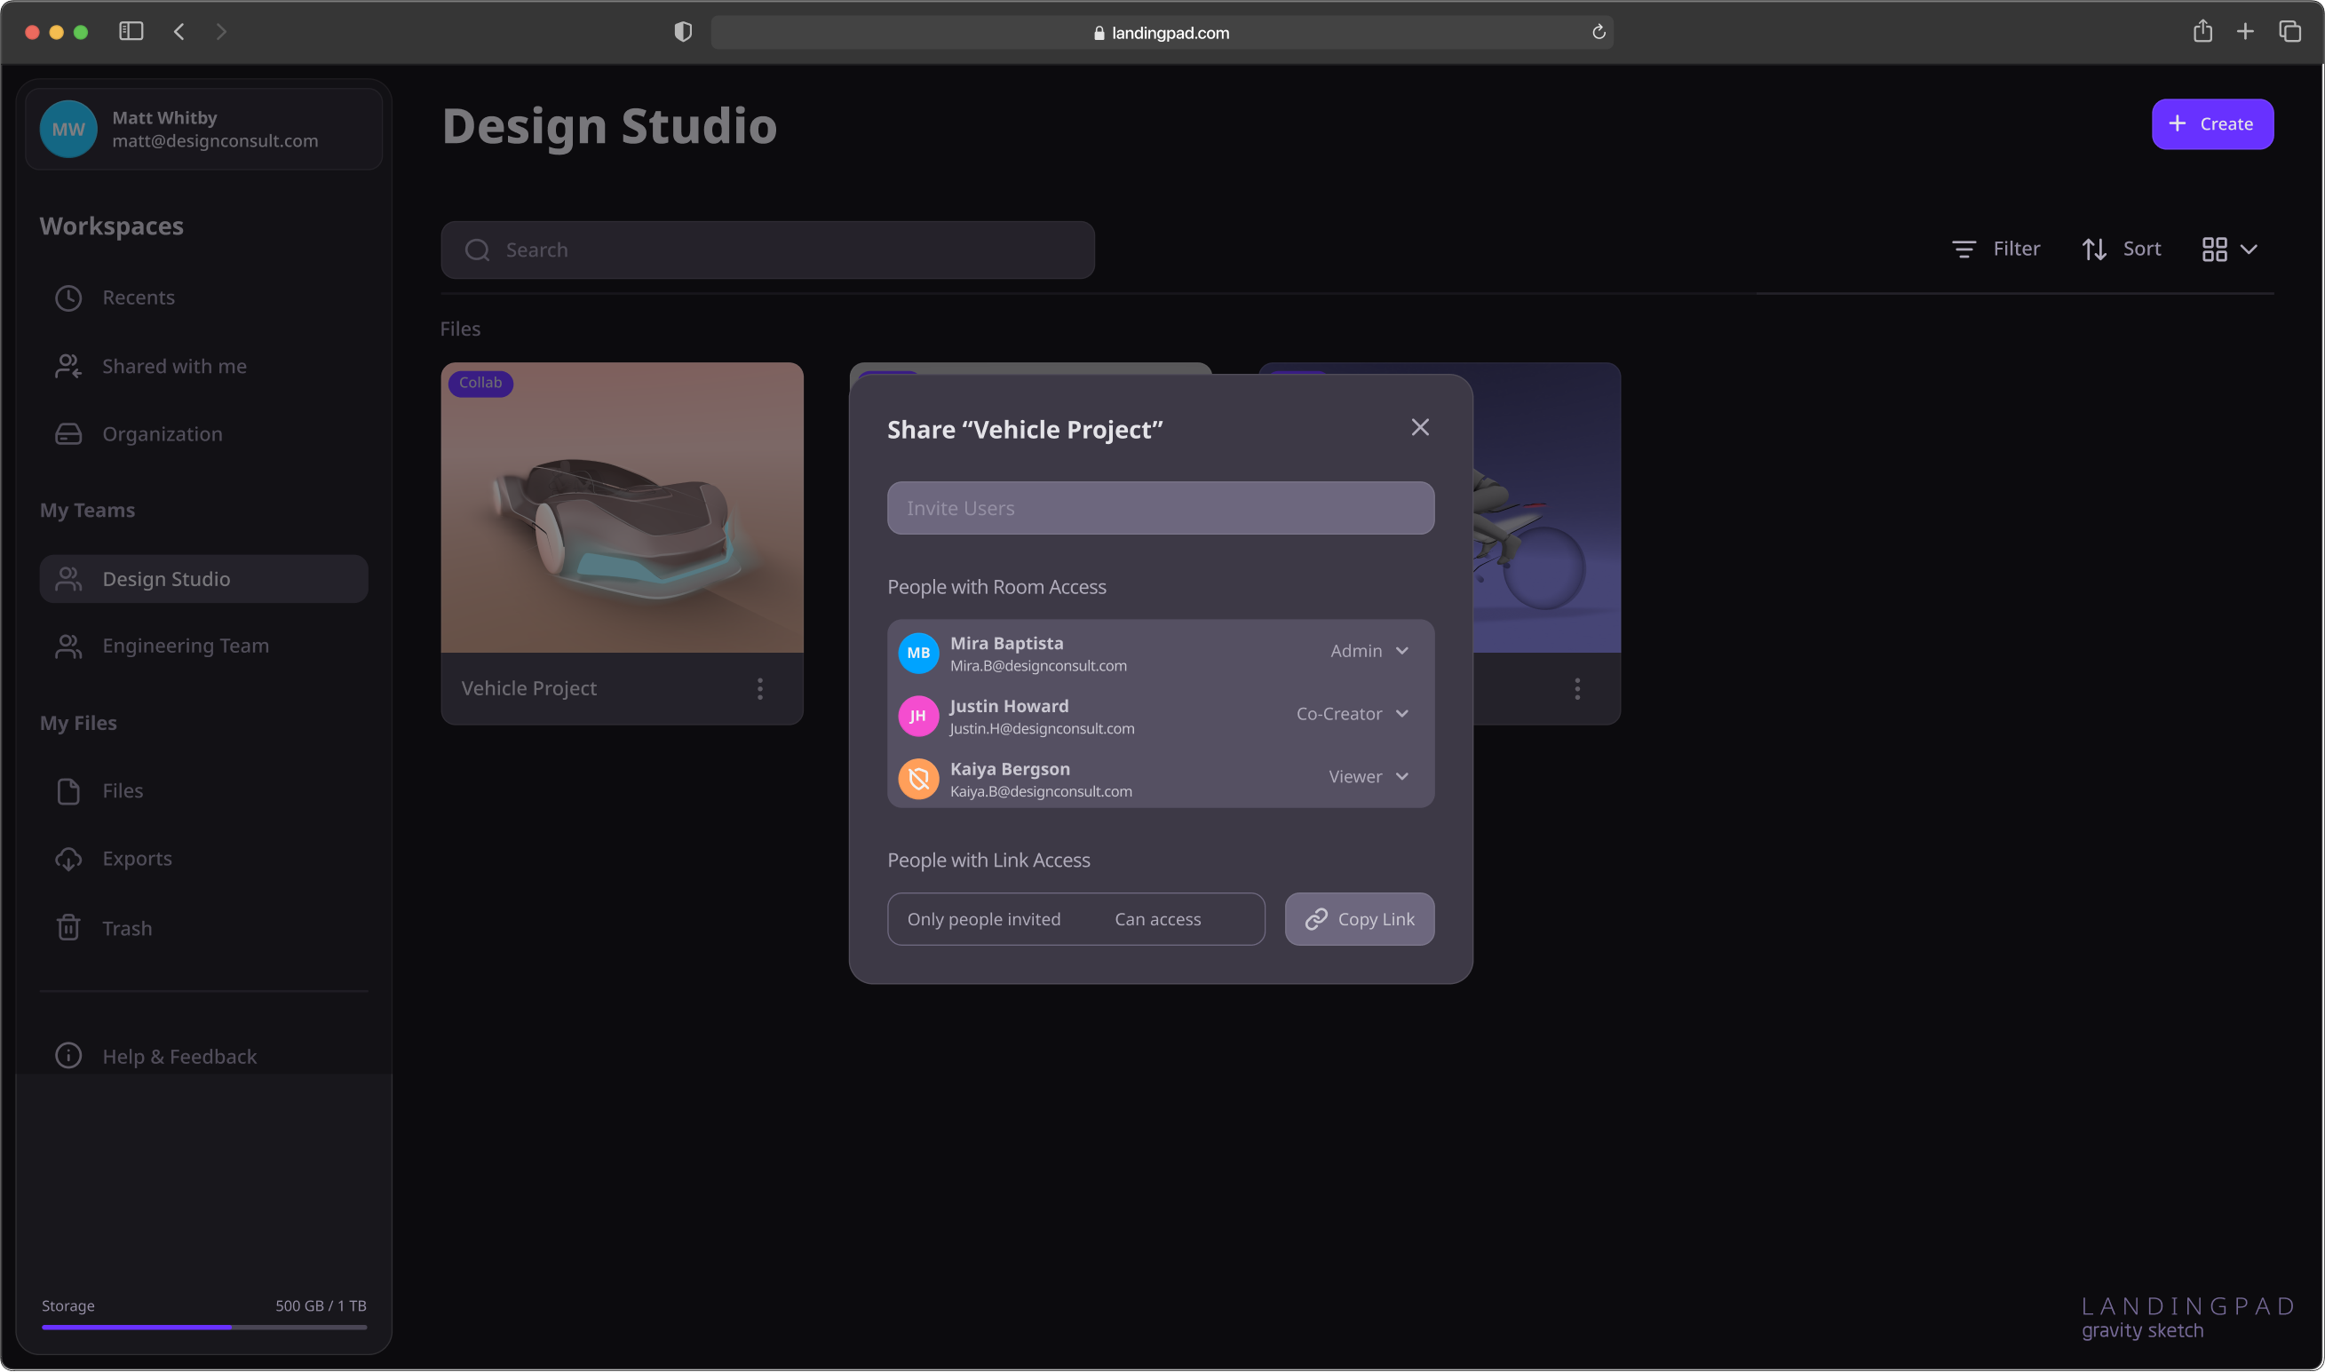Open Shared with me

tap(174, 366)
